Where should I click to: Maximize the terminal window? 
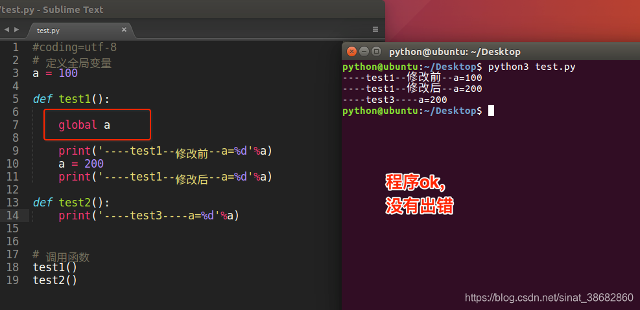[x=377, y=52]
